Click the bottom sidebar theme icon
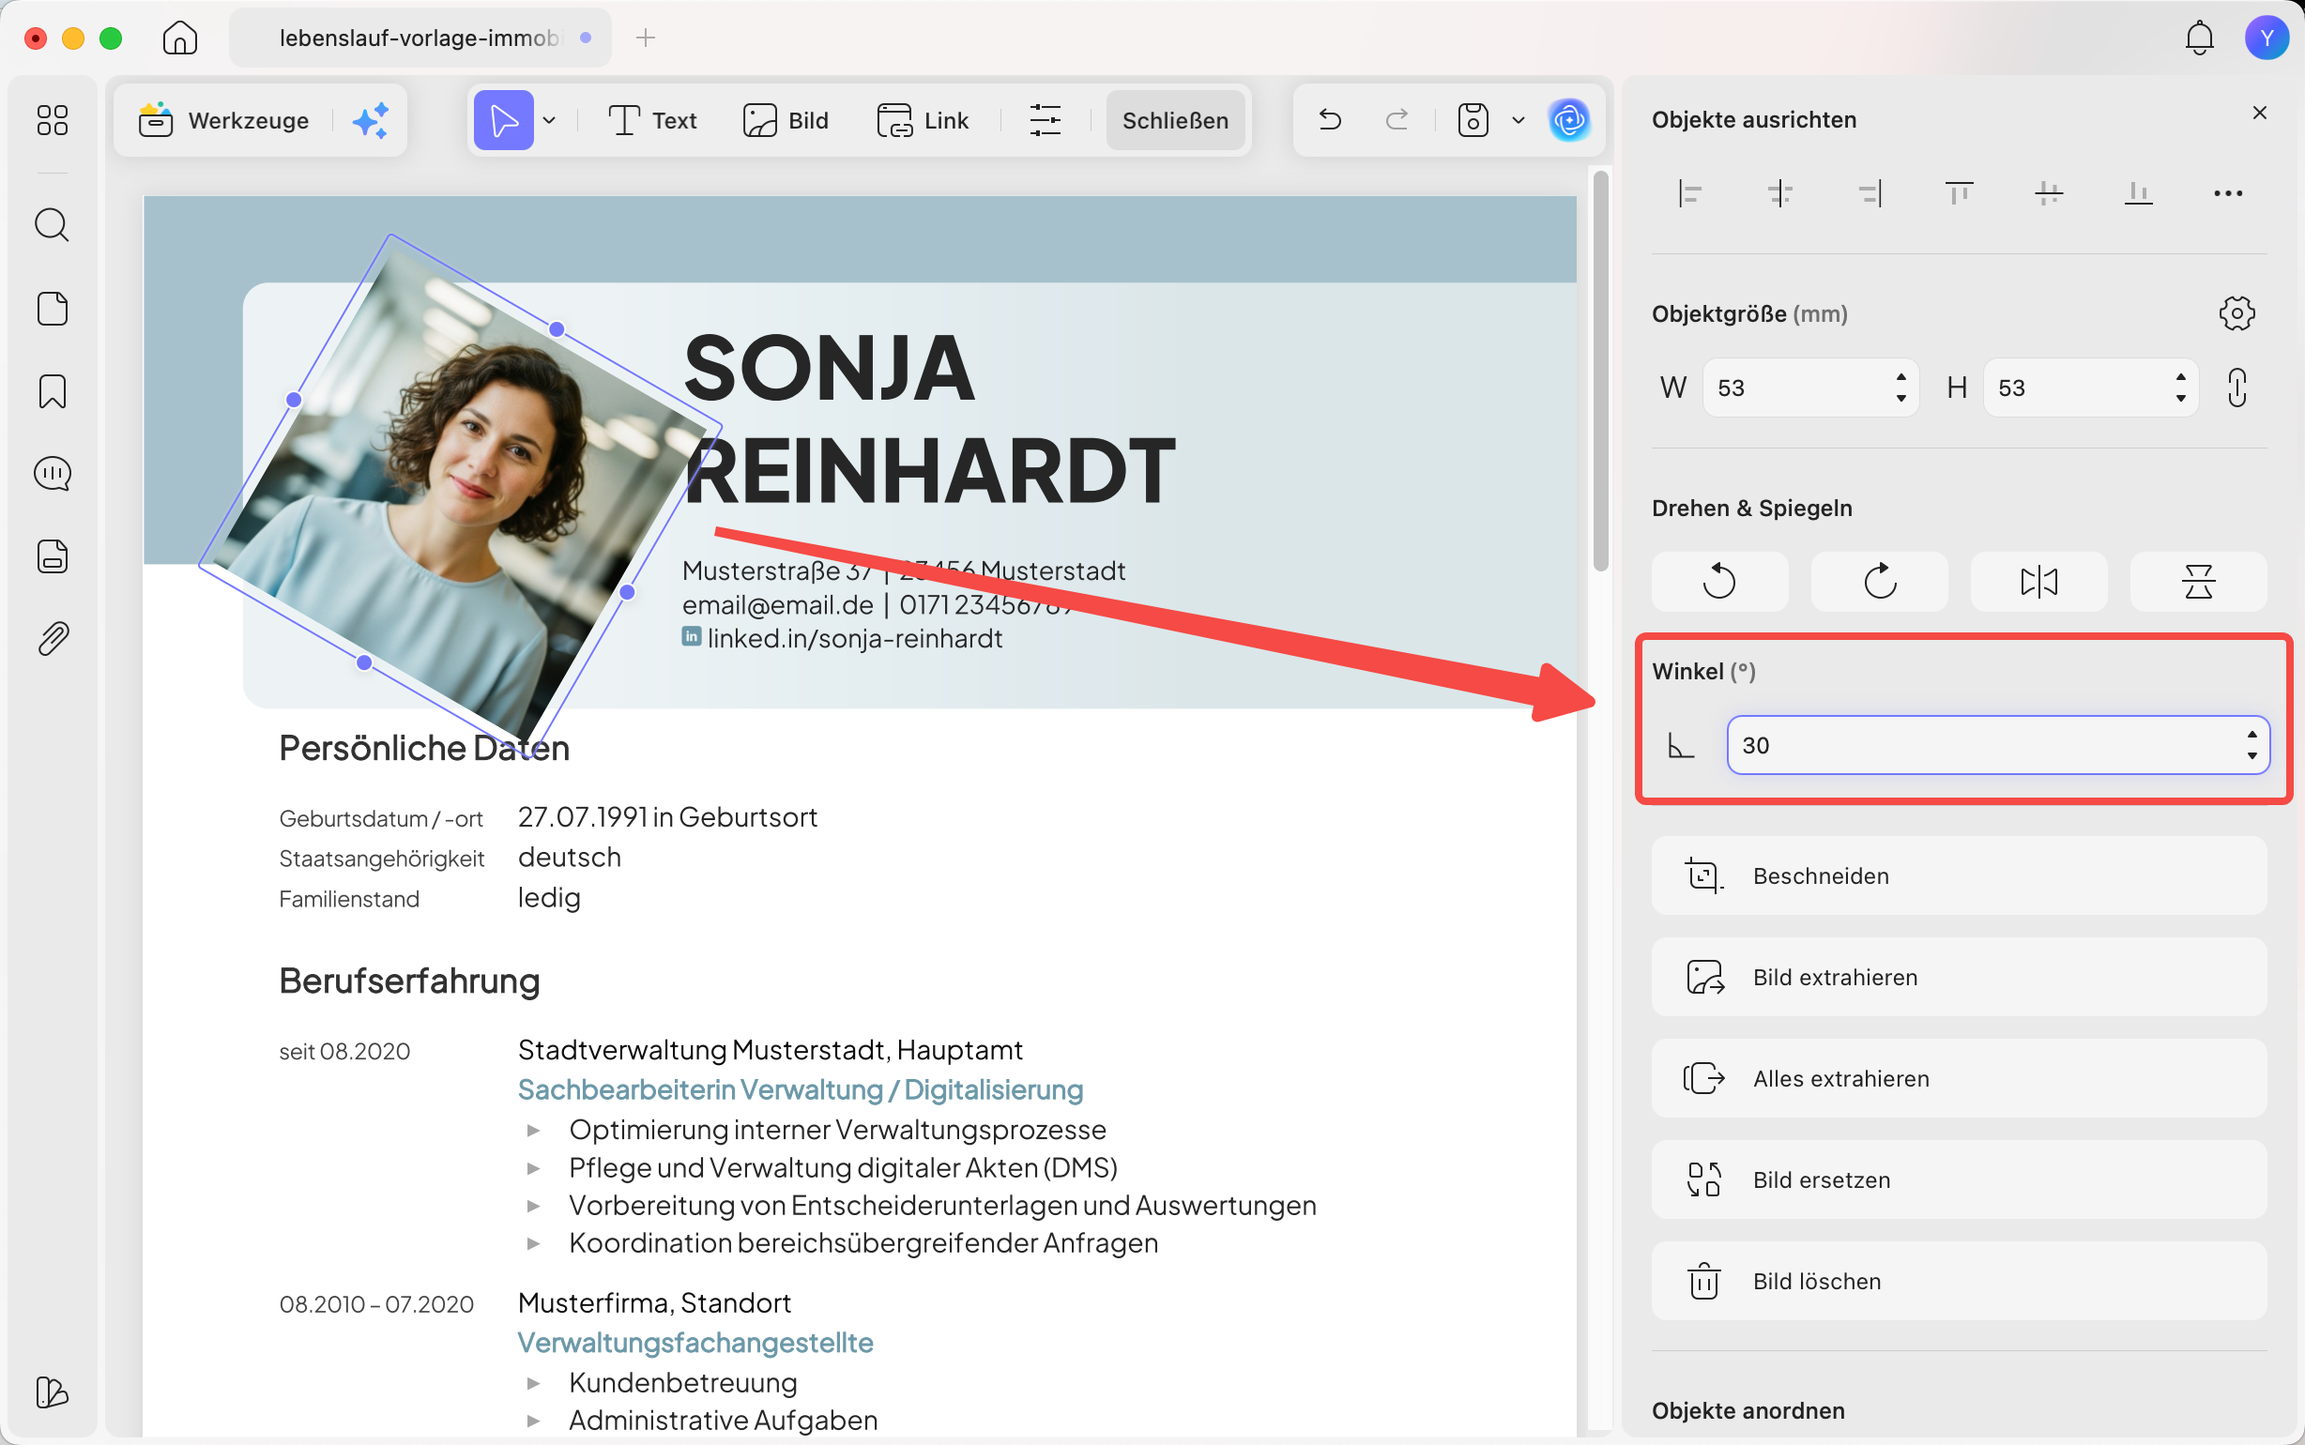This screenshot has height=1445, width=2305. point(52,1392)
